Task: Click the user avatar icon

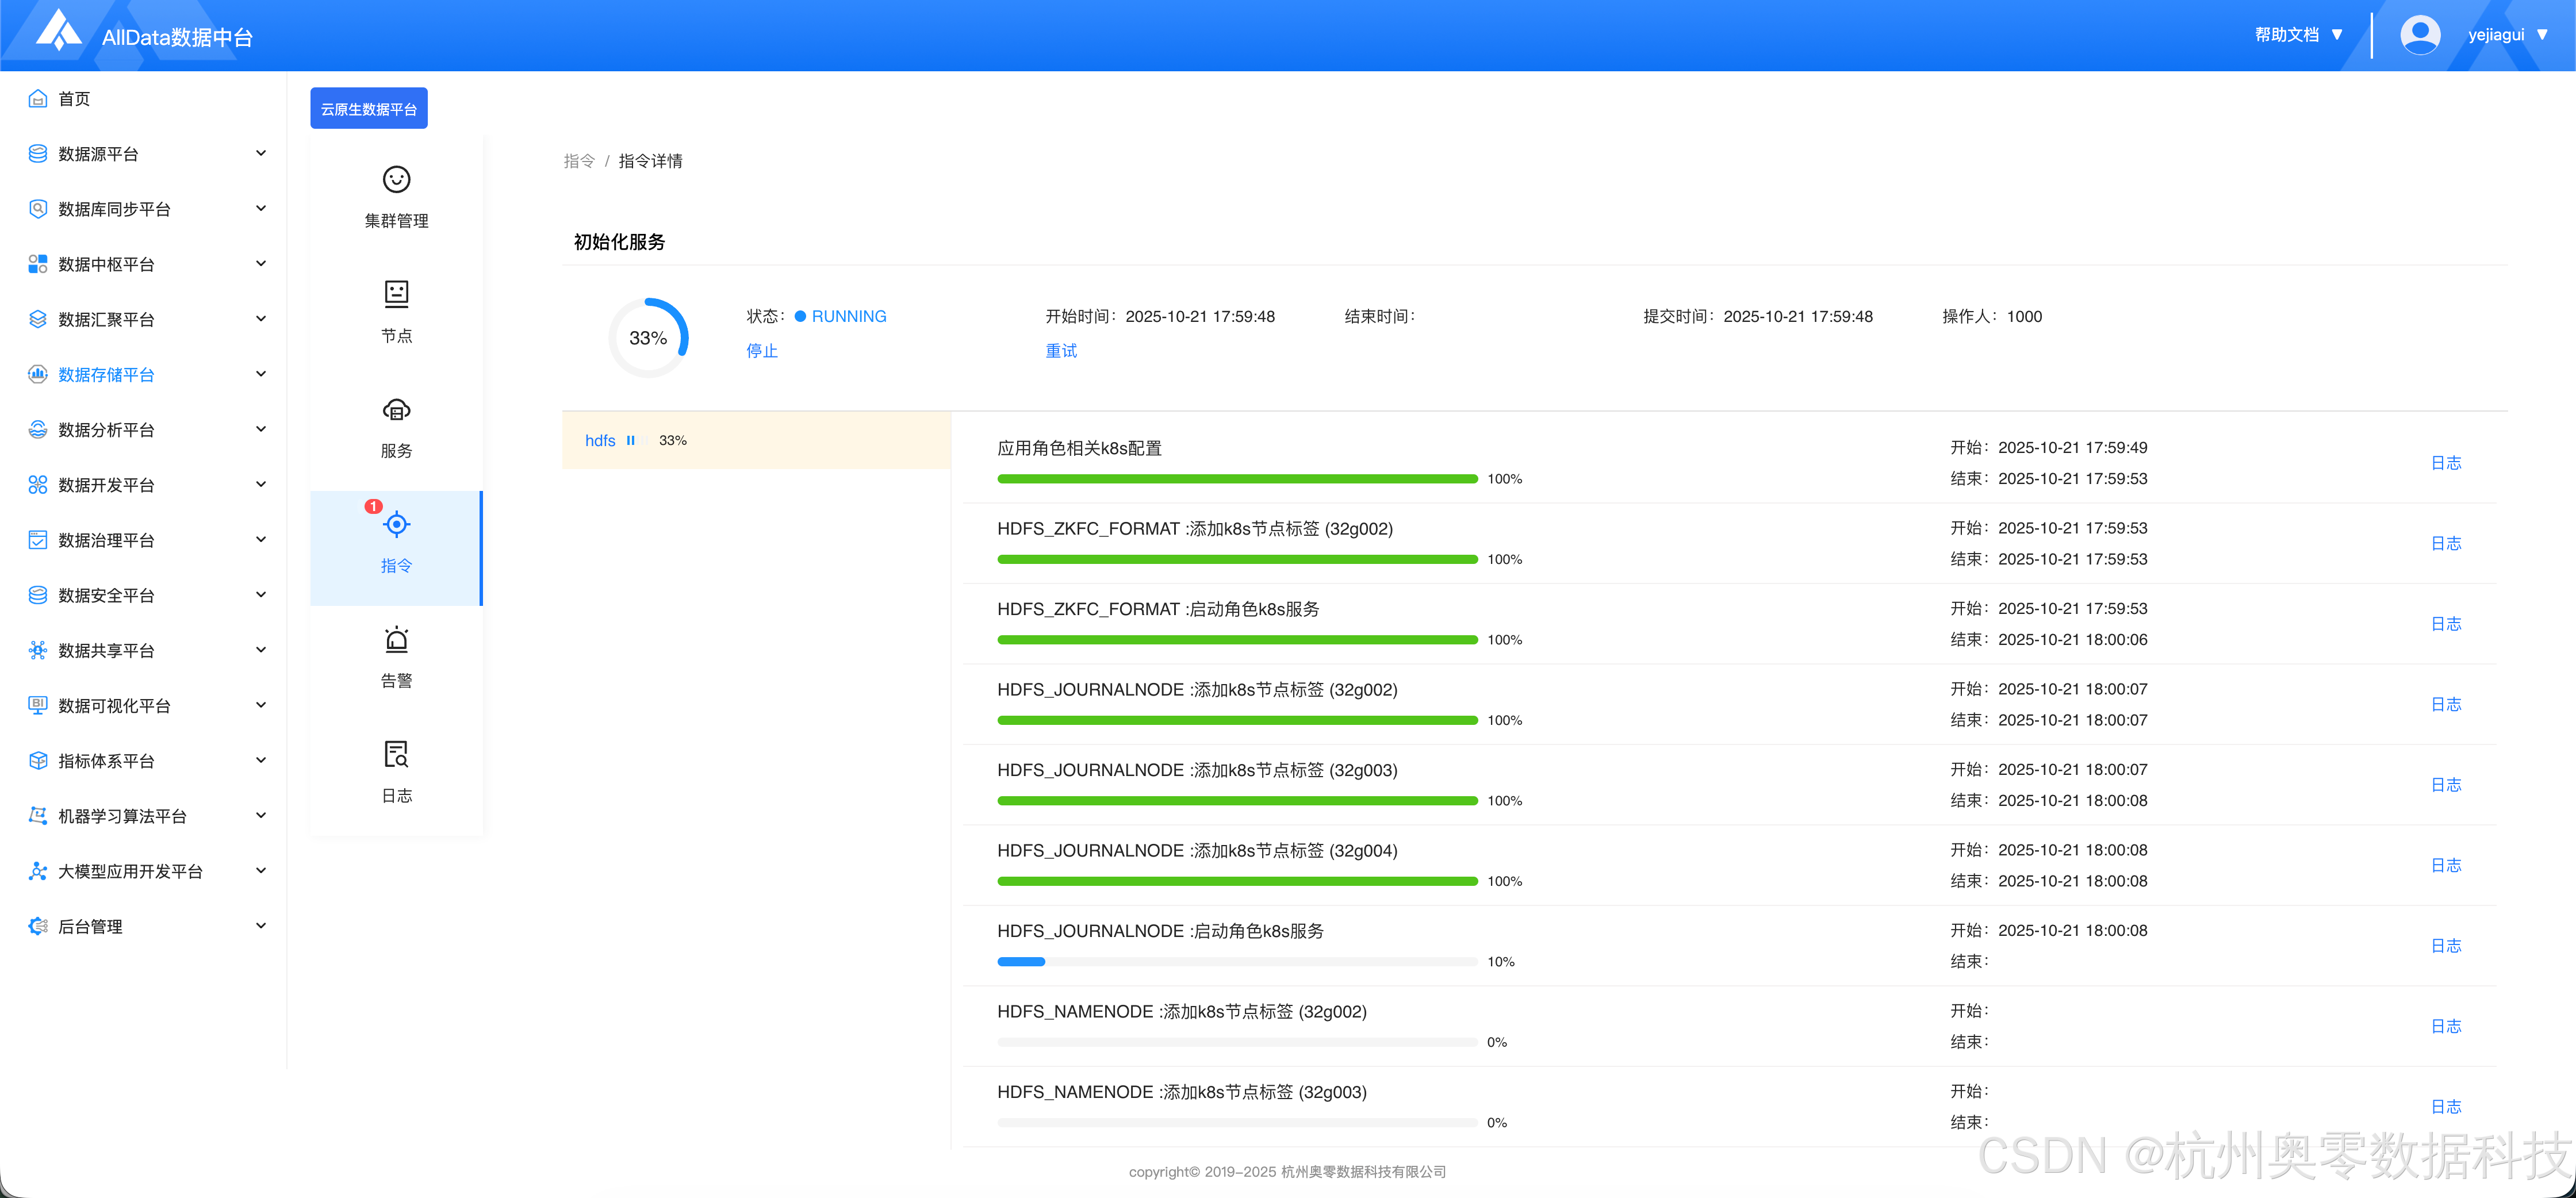Action: [x=2419, y=35]
